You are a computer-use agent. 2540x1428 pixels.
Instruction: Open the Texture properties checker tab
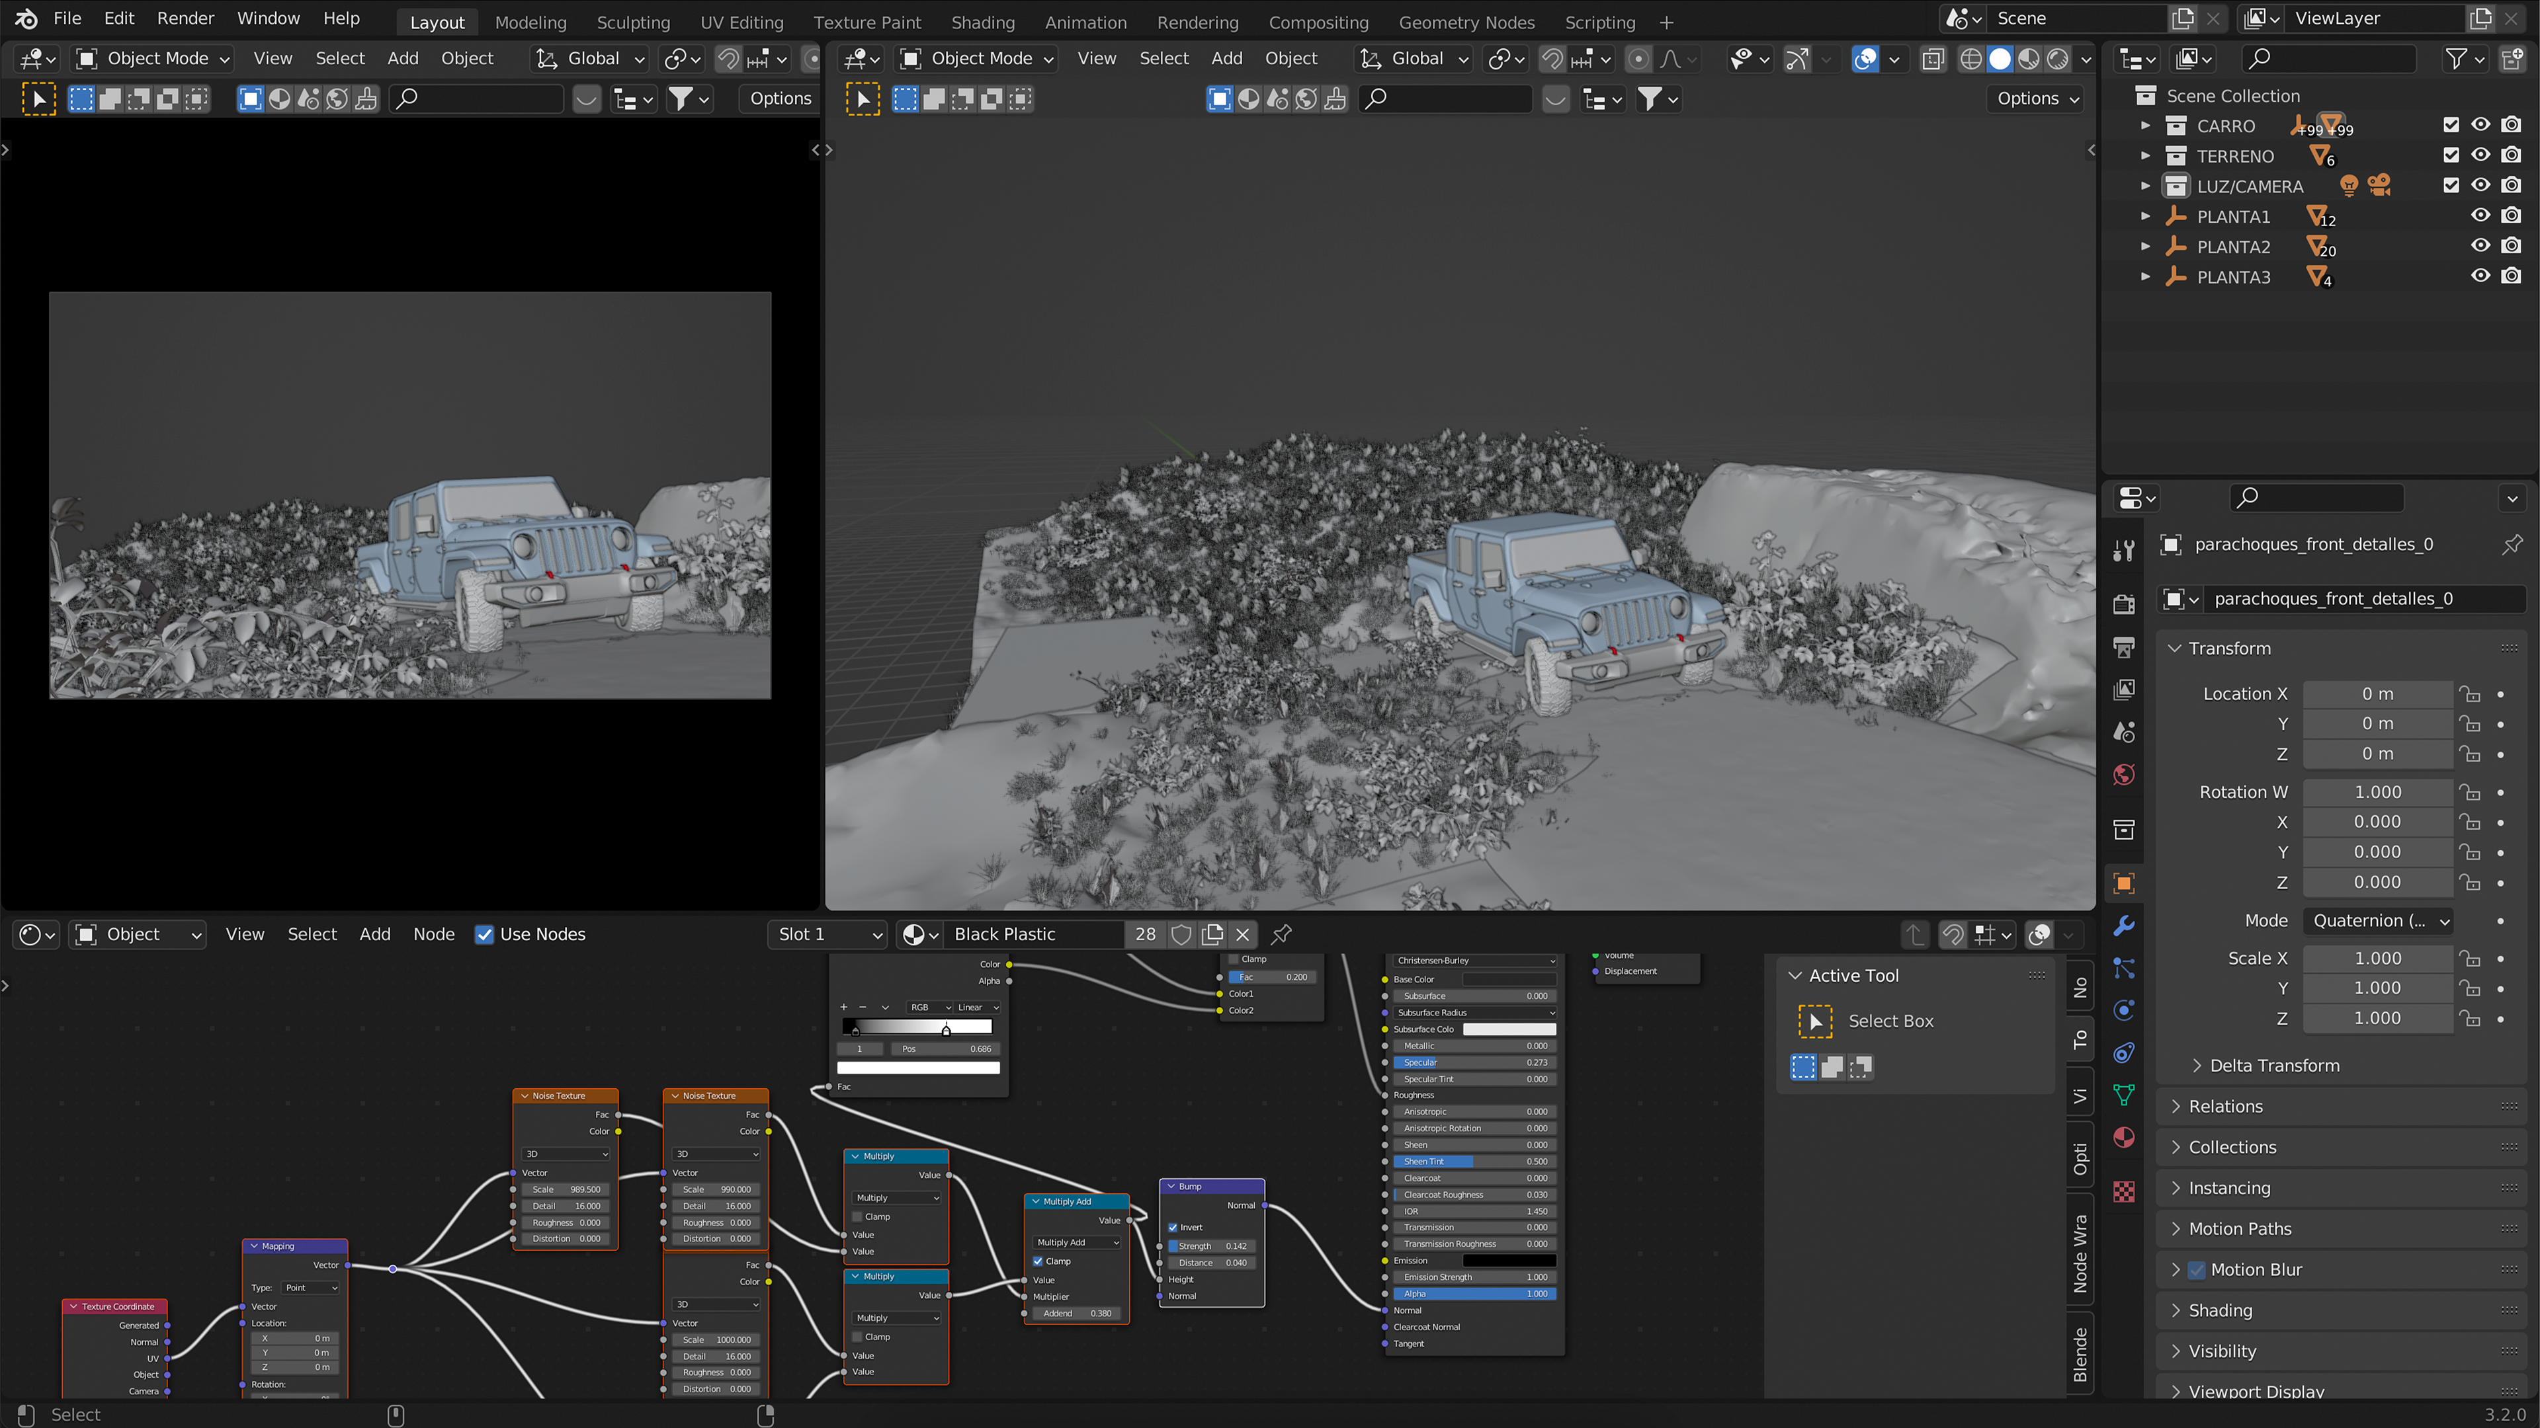tap(2124, 1191)
